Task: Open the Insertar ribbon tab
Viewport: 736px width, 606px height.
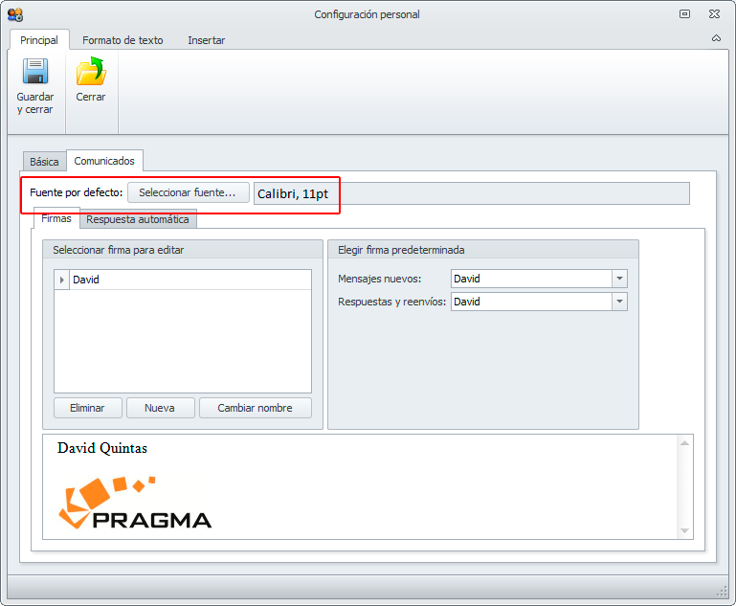Action: 207,40
